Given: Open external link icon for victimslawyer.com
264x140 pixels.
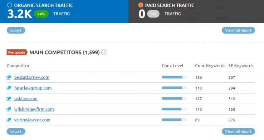Looking at the screenshot, I should [9, 120].
